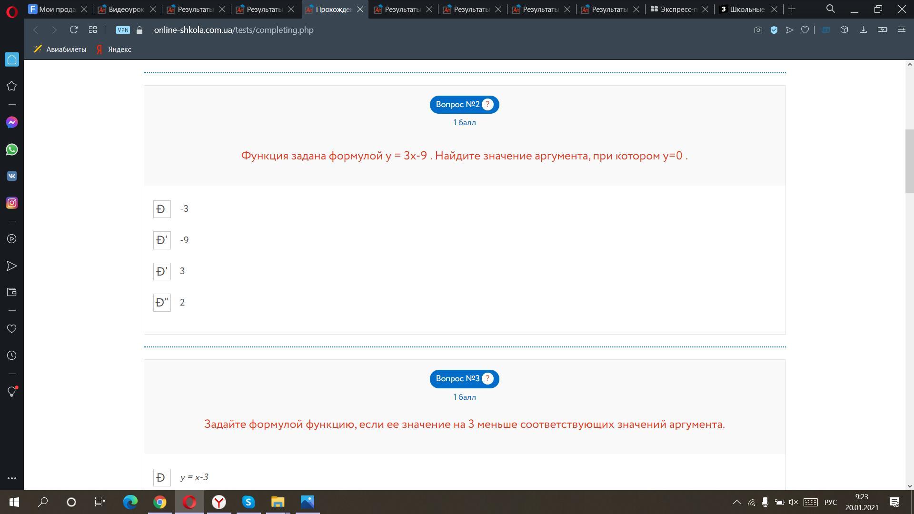Switch to the Экспресс tab
The height and width of the screenshot is (514, 914).
(x=678, y=9)
